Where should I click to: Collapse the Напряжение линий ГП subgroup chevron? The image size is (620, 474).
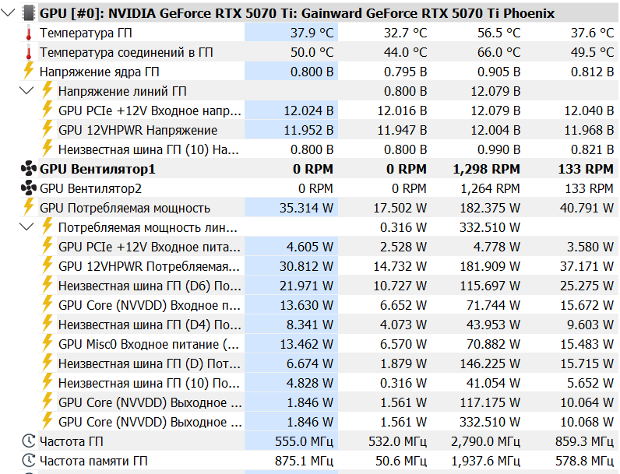click(26, 91)
